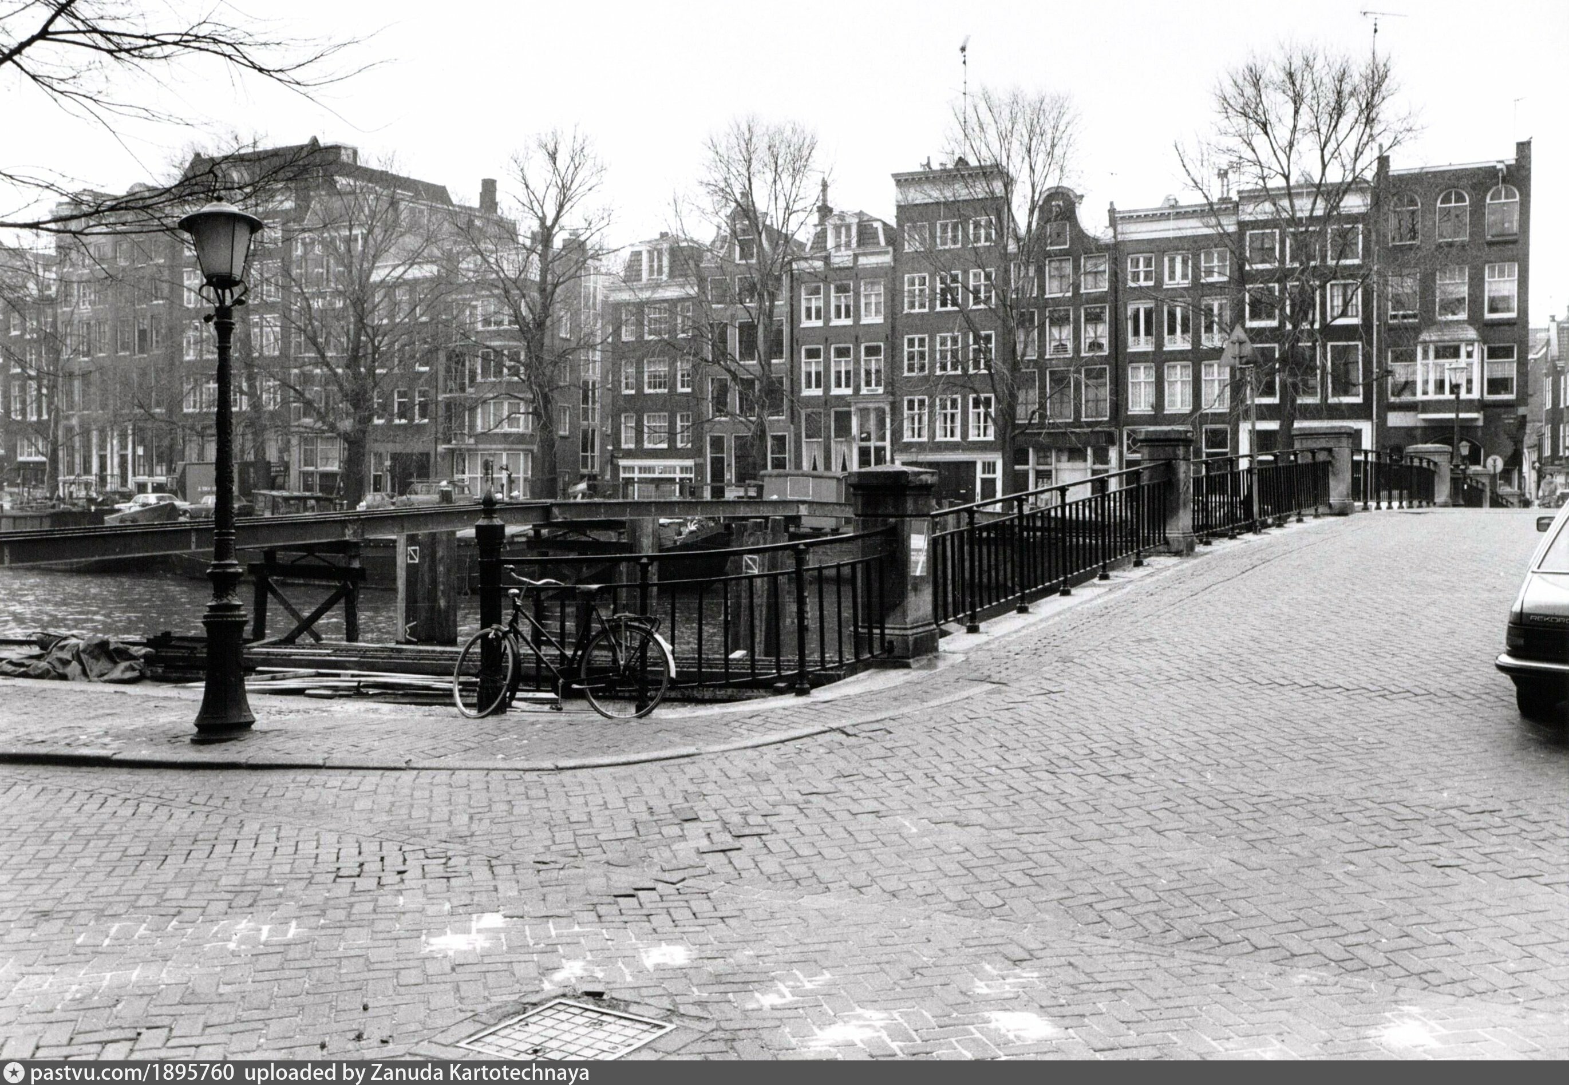Click the street lamp lantern head

(x=221, y=245)
